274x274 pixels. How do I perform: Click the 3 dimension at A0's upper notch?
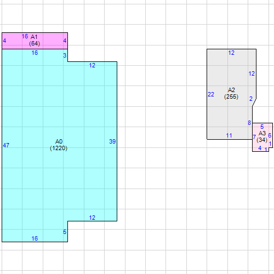pyautogui.click(x=65, y=55)
